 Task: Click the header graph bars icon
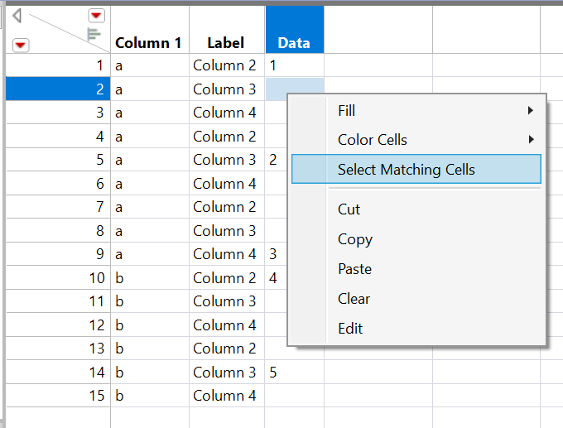point(94,34)
